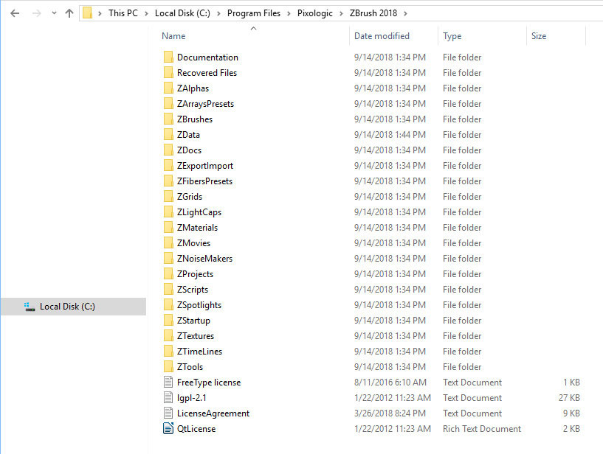Expand the chevron after Program Files

tap(289, 13)
